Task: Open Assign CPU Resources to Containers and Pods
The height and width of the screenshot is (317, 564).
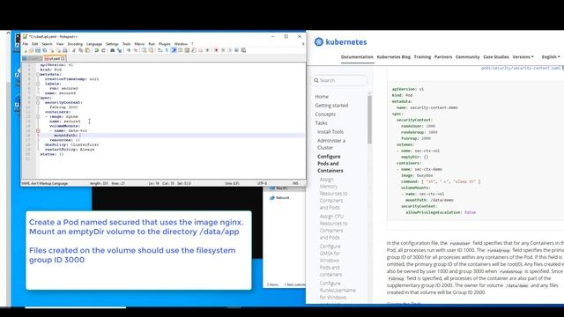Action: (333, 227)
